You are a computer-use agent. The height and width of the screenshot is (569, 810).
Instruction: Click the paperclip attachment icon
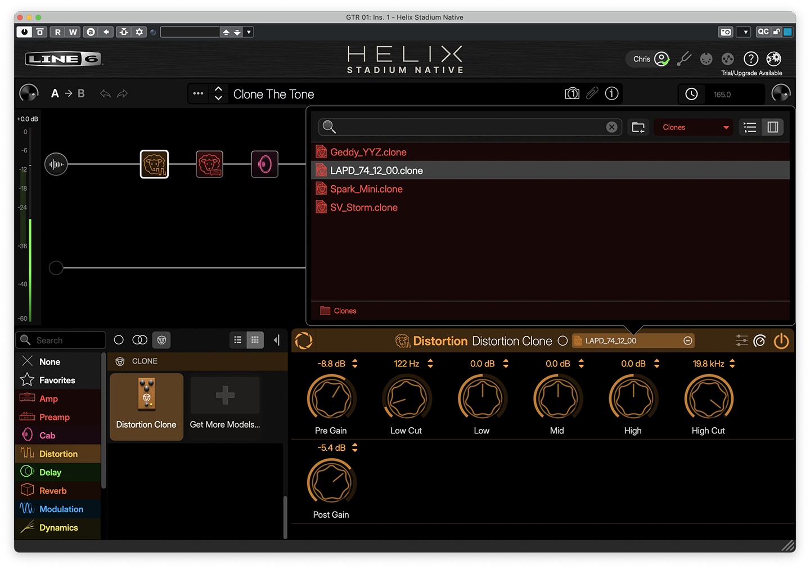tap(592, 93)
